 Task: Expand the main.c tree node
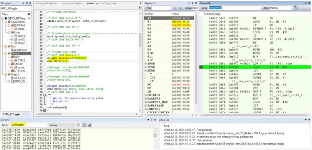pyautogui.click(x=12, y=36)
